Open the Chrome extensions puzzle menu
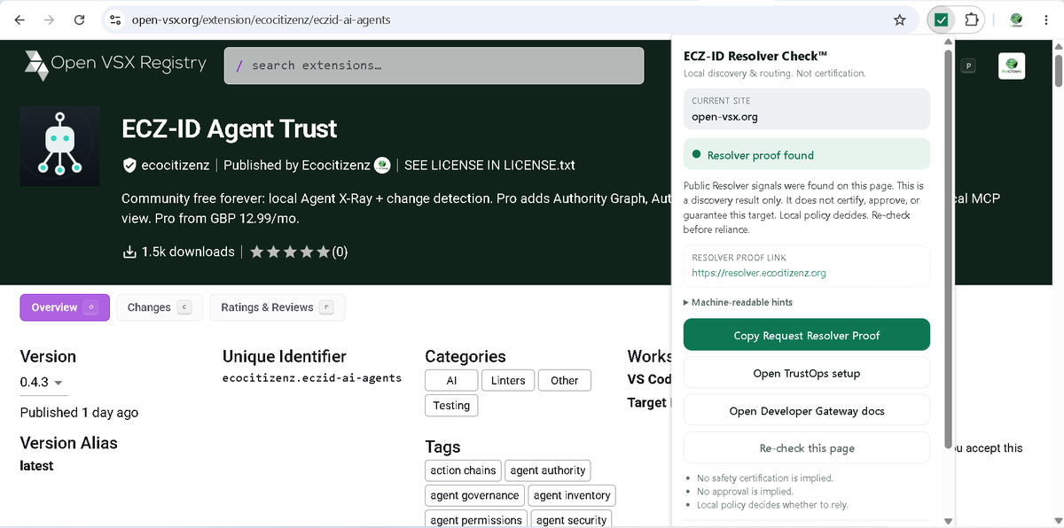 tap(971, 19)
